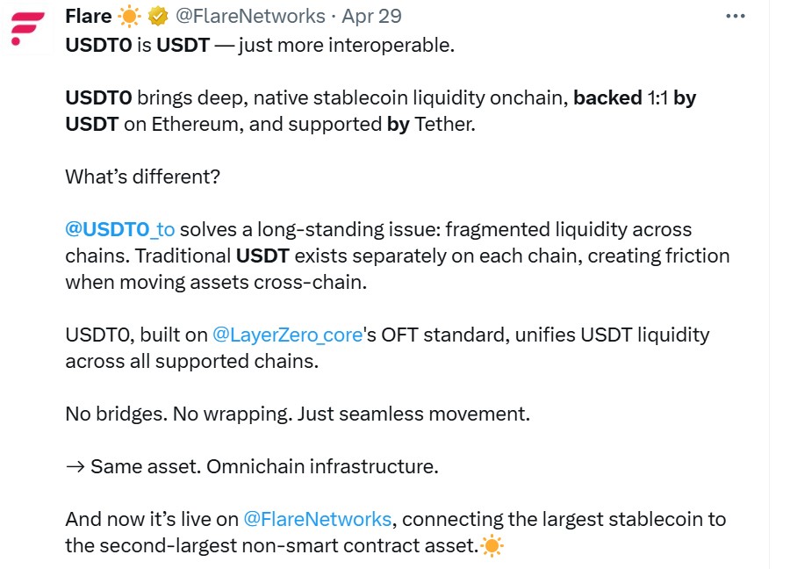The image size is (790, 569).
Task: Click the sun emoji ending the tweet
Action: pos(492,546)
